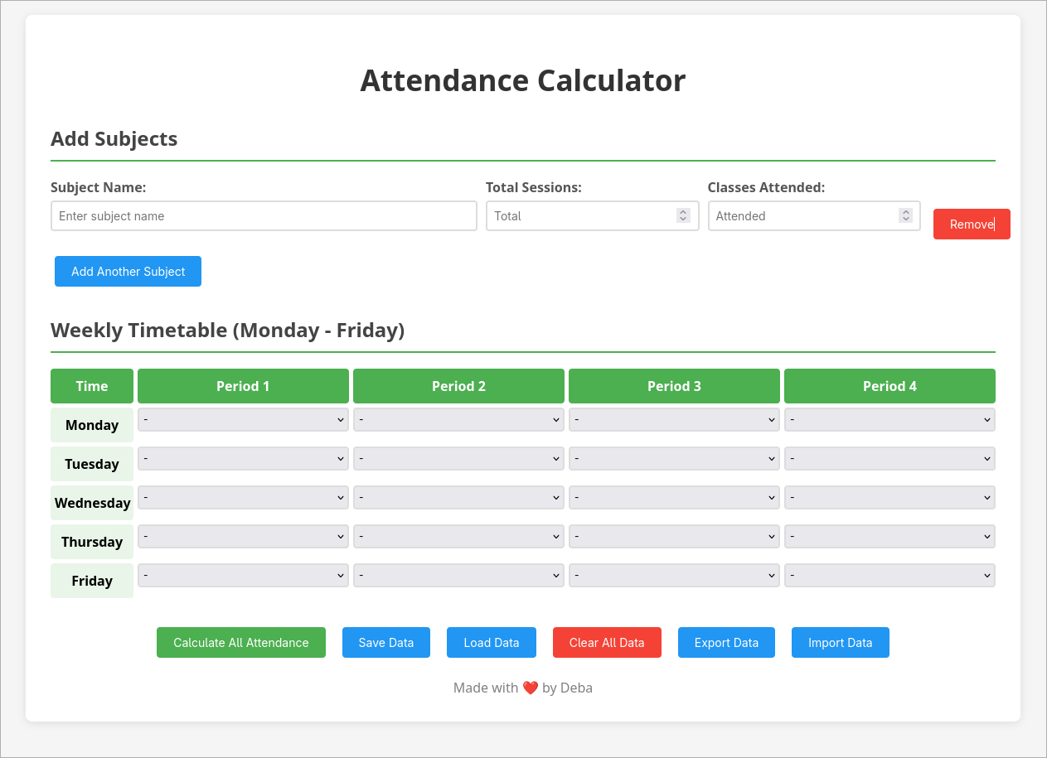This screenshot has height=758, width=1047.
Task: Remove the subject row
Action: 972,225
